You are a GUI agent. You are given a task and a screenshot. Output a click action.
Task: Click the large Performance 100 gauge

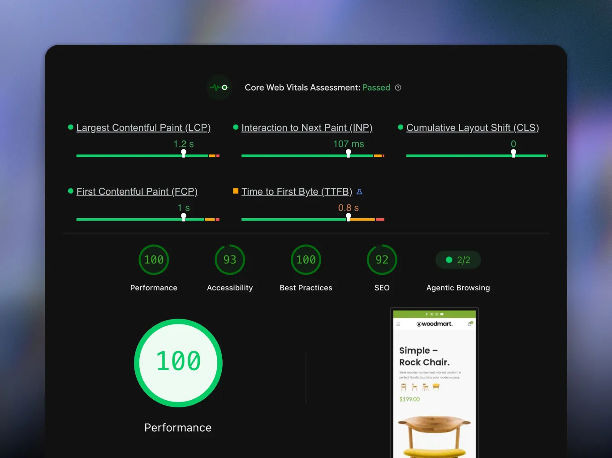tap(178, 363)
